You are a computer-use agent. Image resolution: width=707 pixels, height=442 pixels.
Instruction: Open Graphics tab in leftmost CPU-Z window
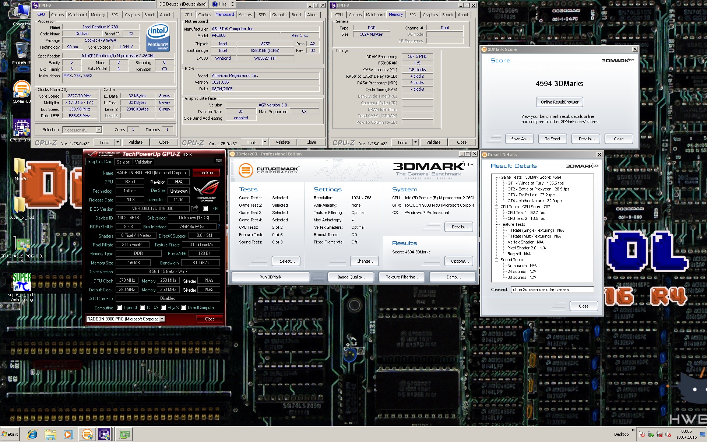tap(132, 15)
